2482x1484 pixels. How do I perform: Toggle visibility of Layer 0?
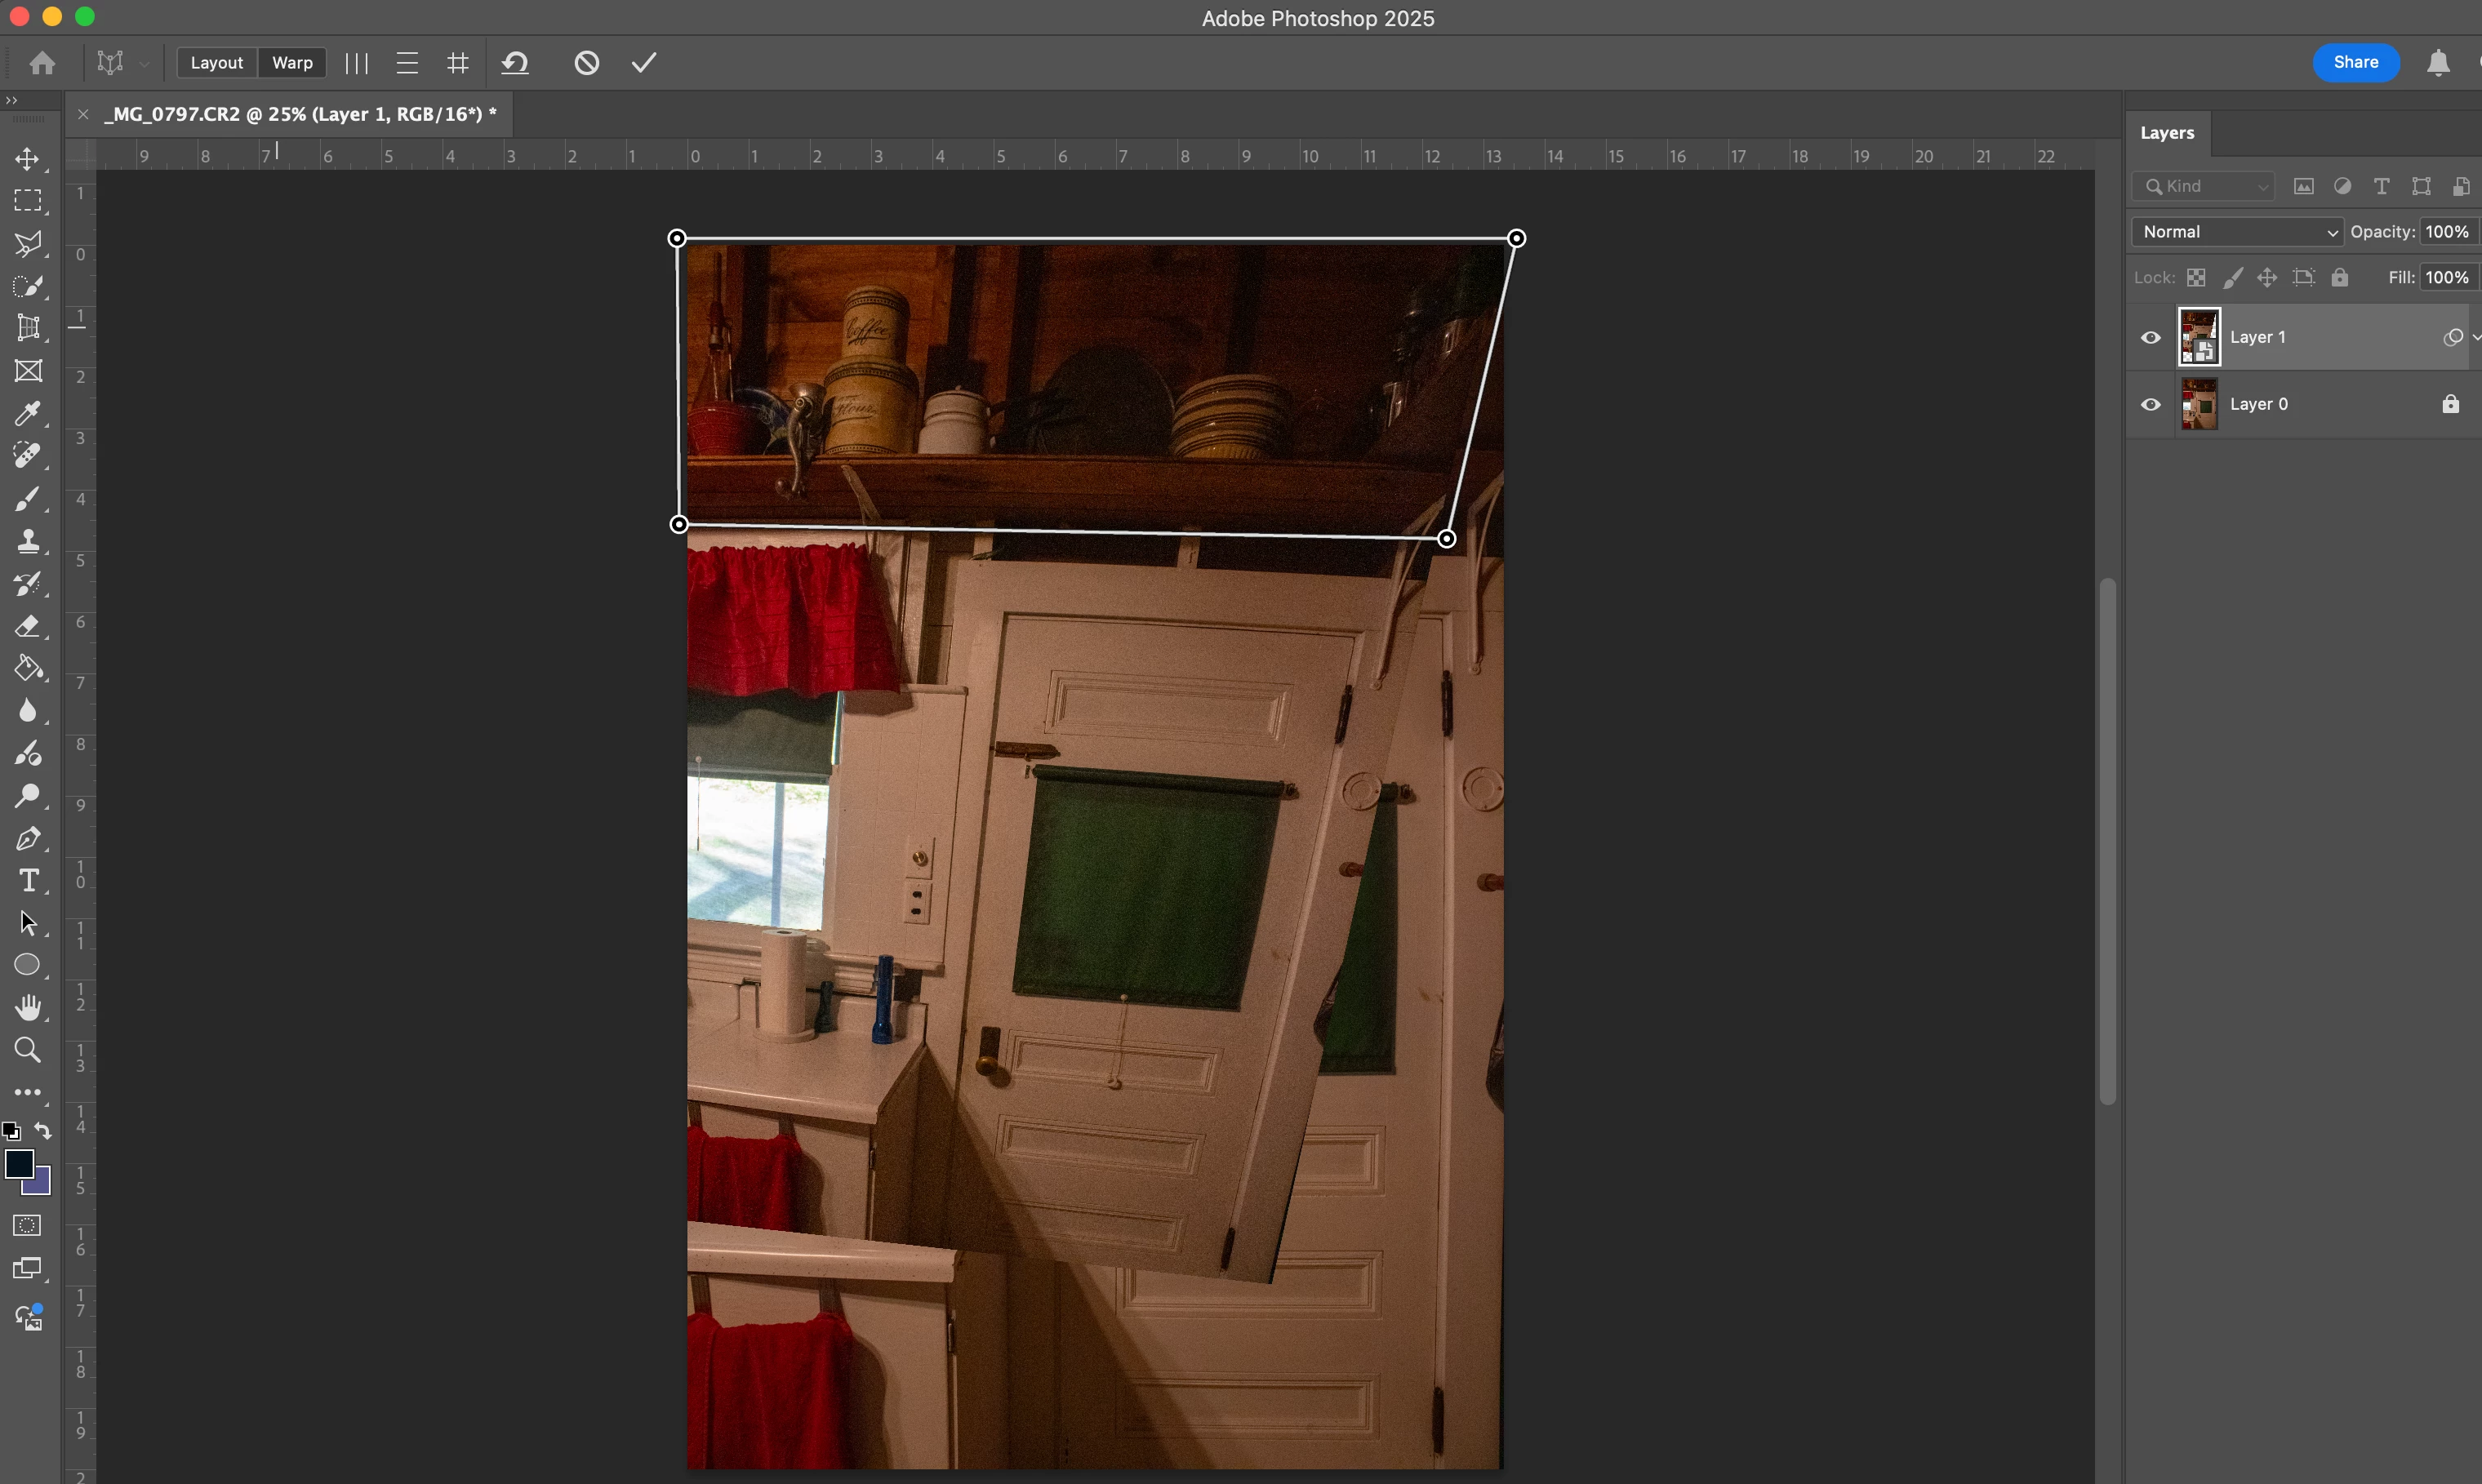point(2150,405)
